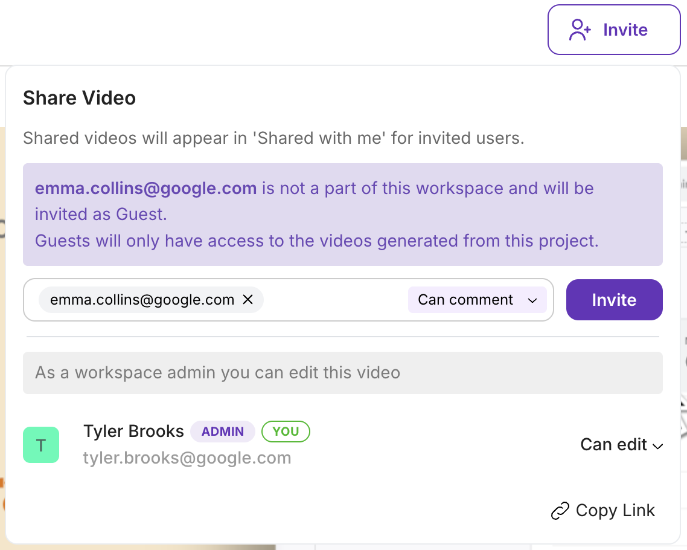Expand Tyler Brooks' Can edit dropdown

[621, 445]
